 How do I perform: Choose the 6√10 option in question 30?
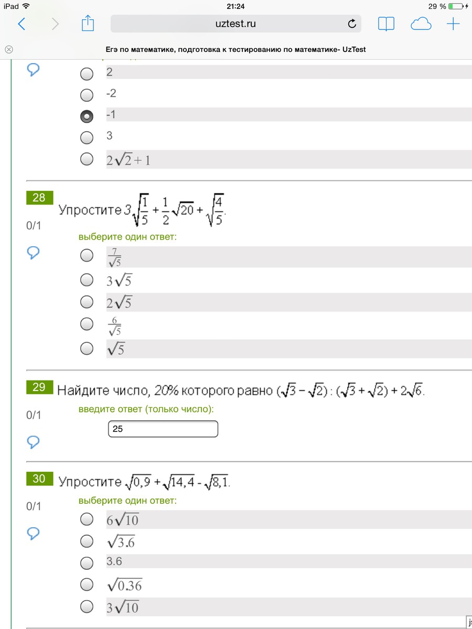pos(87,519)
